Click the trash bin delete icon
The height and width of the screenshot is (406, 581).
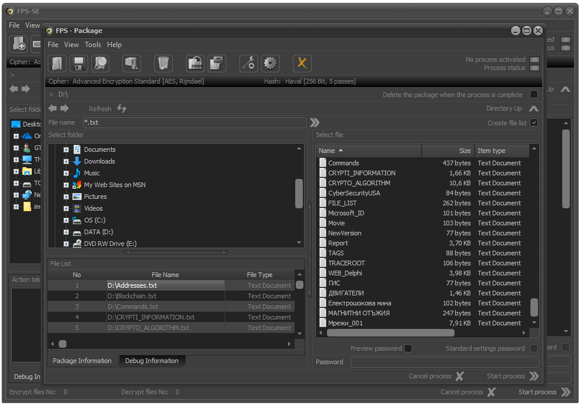pyautogui.click(x=163, y=63)
